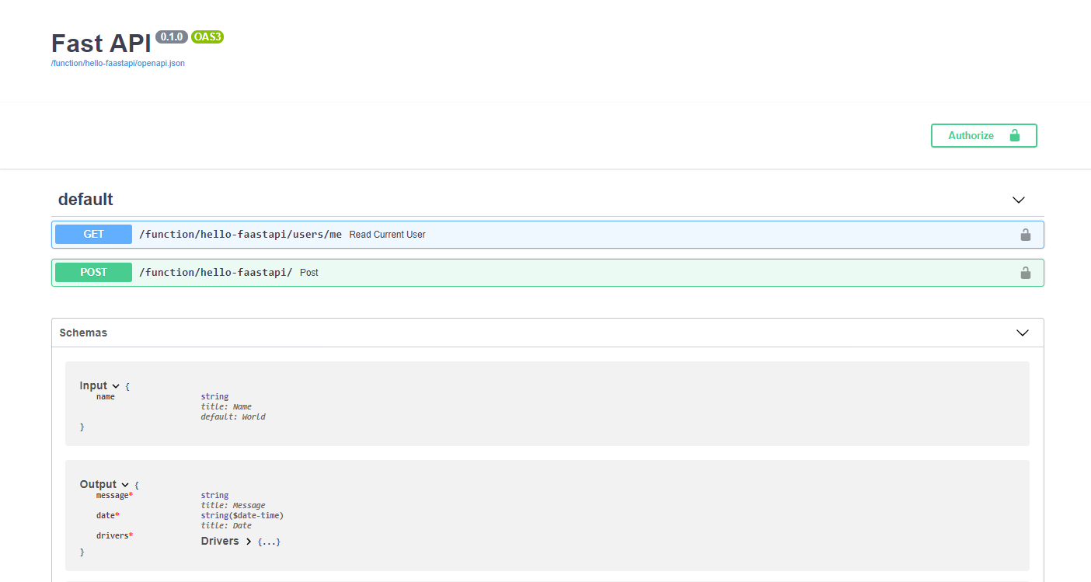Collapse the default section with its chevron
Screen dimensions: 1091x582
[x=1018, y=200]
